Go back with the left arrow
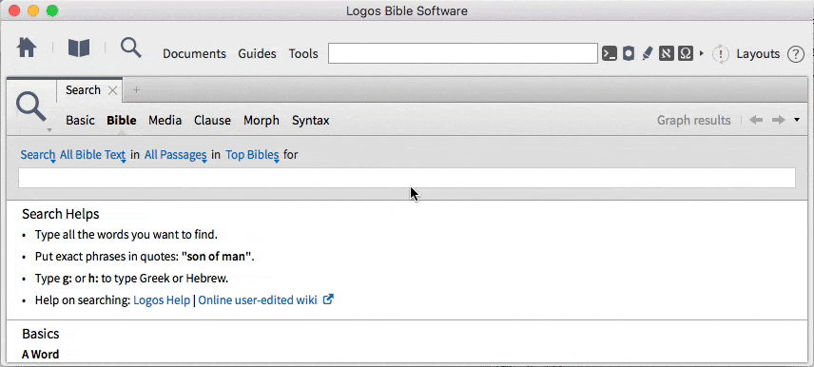 [x=756, y=121]
